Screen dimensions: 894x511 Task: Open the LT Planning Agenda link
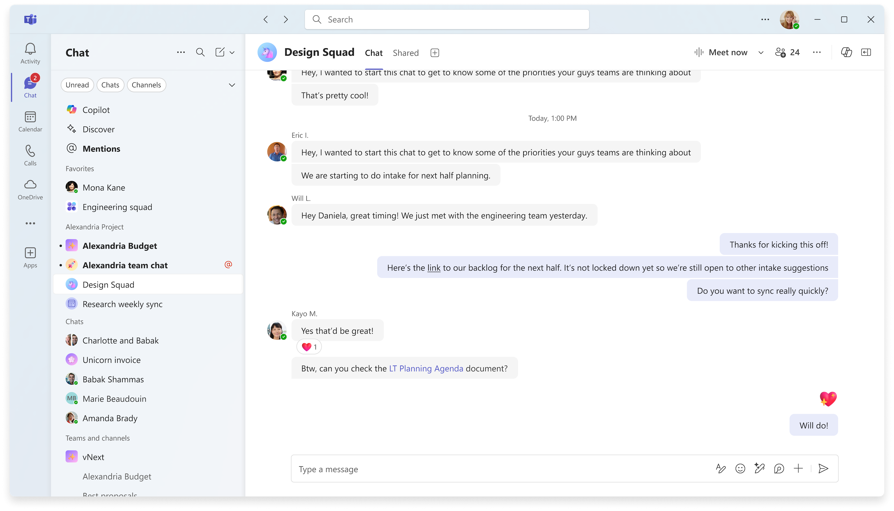pos(426,368)
